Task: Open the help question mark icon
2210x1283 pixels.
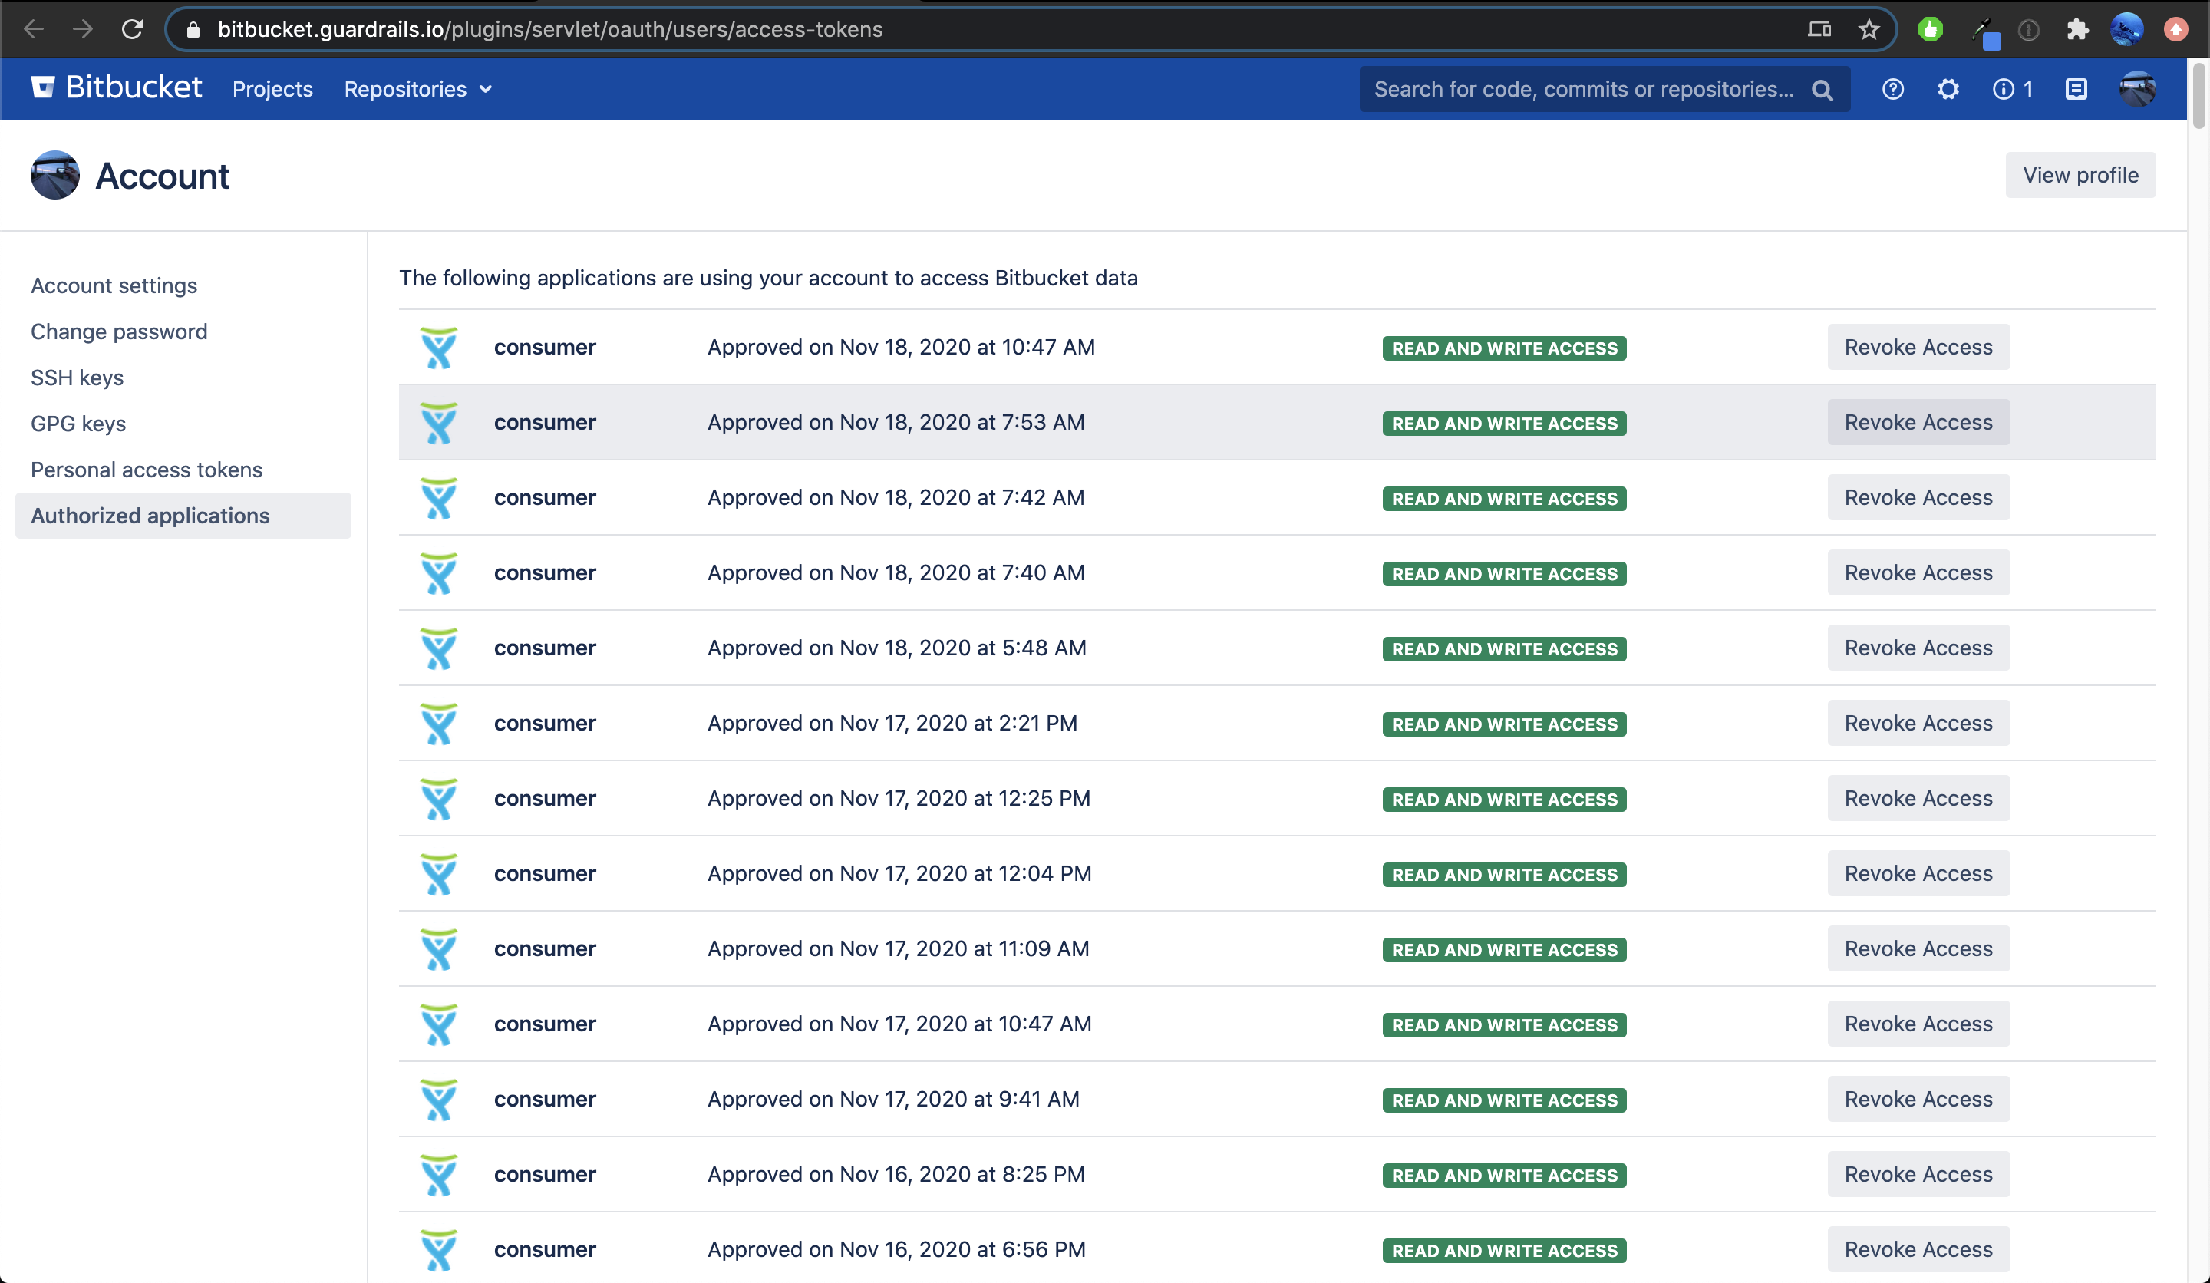Action: pos(1892,88)
